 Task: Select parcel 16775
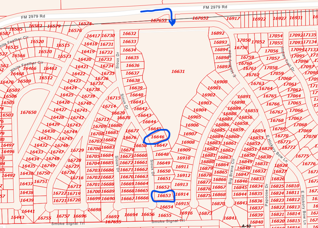click(302, 156)
